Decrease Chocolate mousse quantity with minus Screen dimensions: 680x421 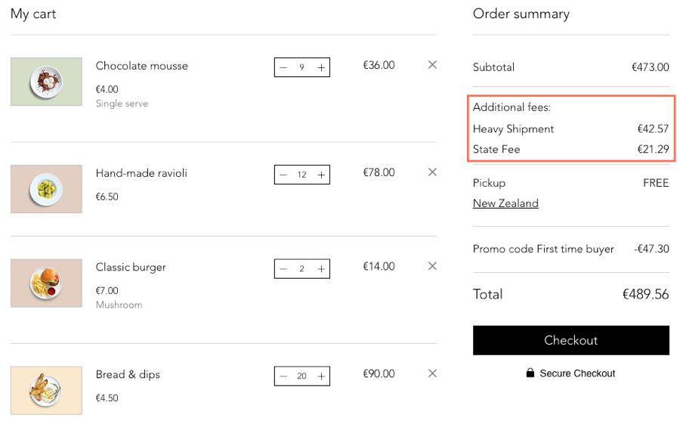point(283,68)
